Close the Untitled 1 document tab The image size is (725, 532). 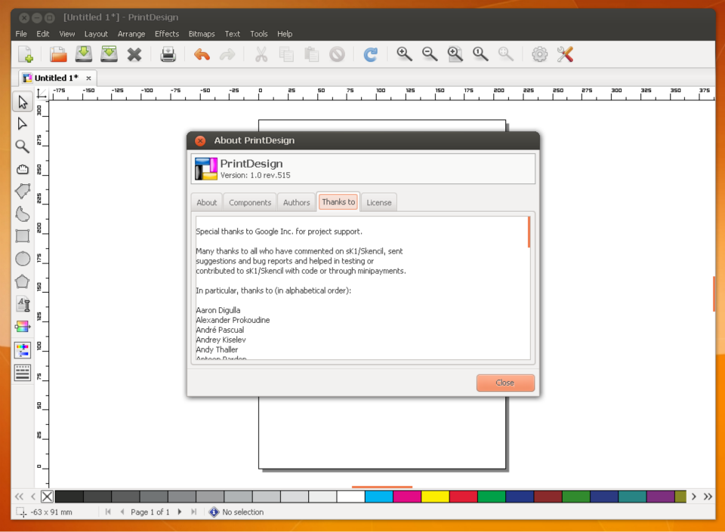(88, 78)
